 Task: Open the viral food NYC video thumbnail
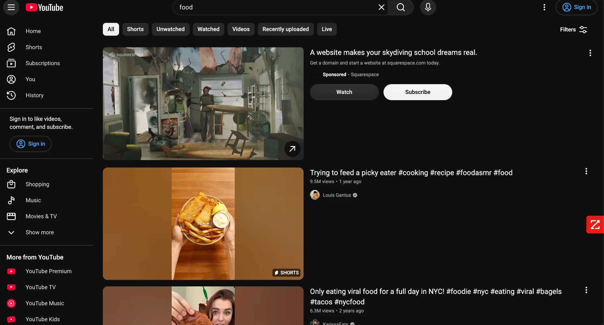tap(203, 306)
